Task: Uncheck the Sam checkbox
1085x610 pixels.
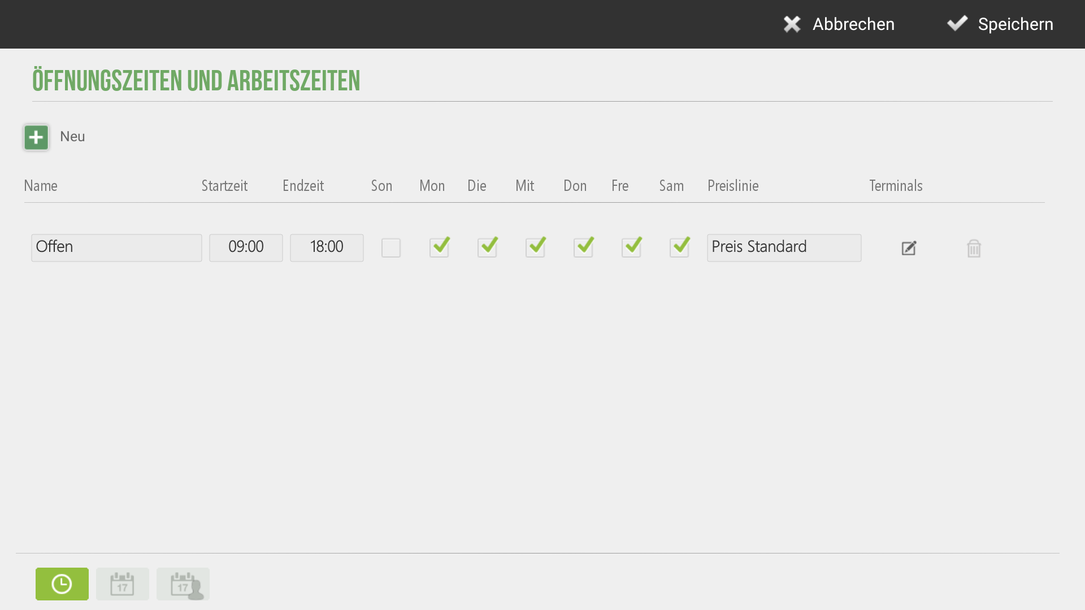Action: point(679,248)
